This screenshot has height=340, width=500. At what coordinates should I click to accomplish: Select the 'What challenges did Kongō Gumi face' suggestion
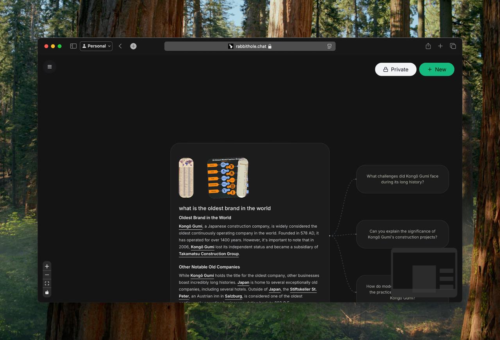(402, 179)
